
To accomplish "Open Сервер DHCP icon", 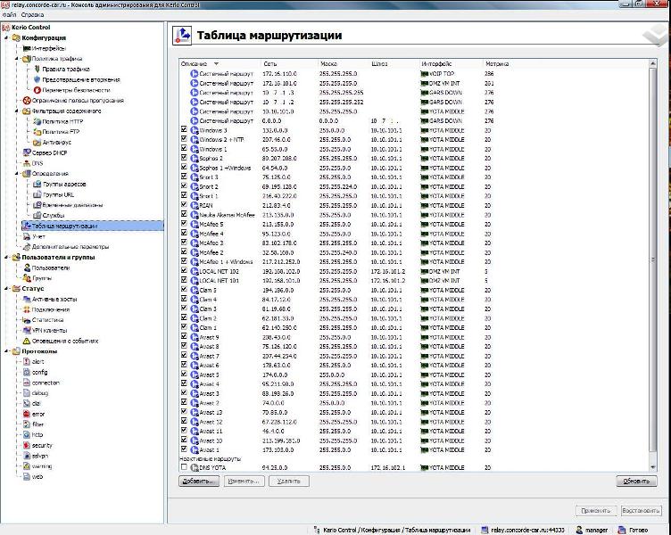I will tap(27, 152).
